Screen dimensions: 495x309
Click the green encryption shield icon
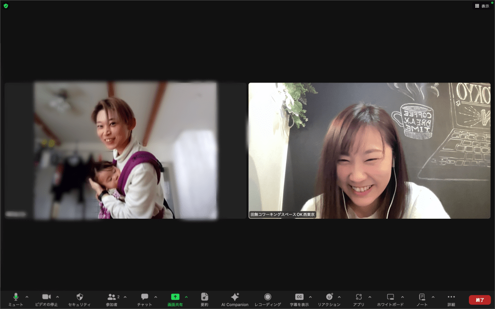click(x=6, y=6)
